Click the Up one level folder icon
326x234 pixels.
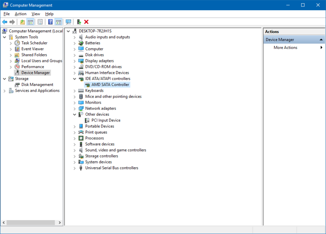22,22
